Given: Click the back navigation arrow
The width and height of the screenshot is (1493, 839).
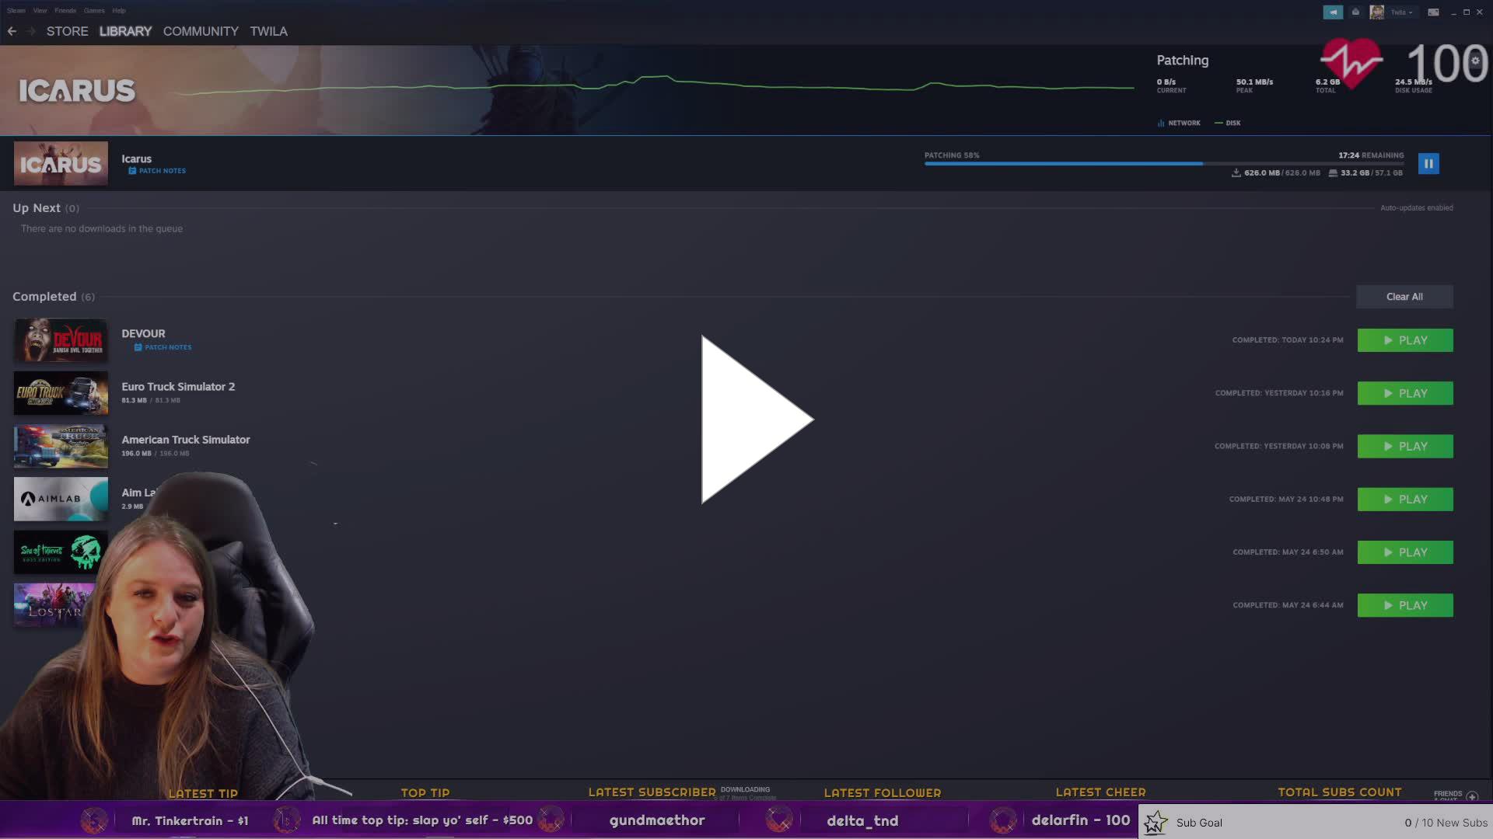Looking at the screenshot, I should tap(12, 31).
